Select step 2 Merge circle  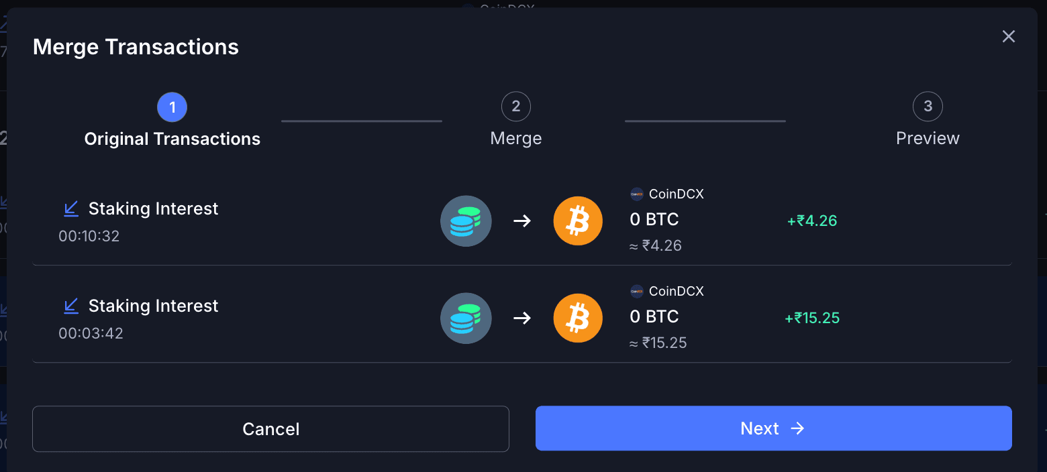point(515,106)
